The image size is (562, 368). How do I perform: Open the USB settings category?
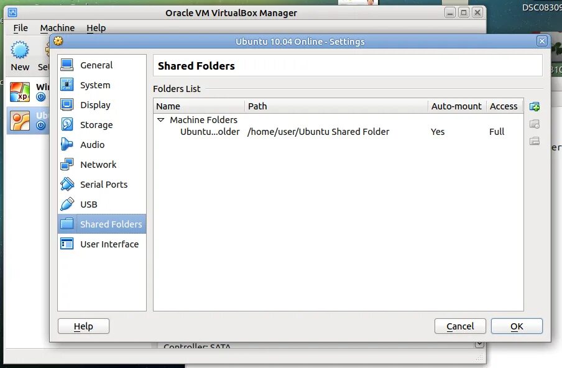point(102,205)
